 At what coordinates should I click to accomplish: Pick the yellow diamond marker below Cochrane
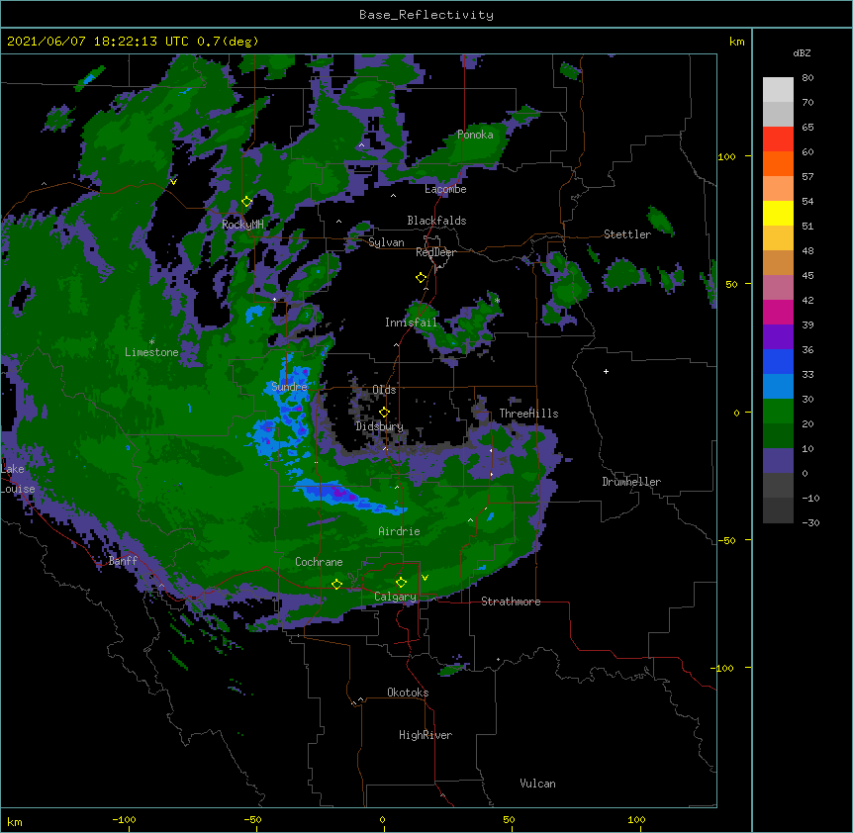(x=336, y=585)
